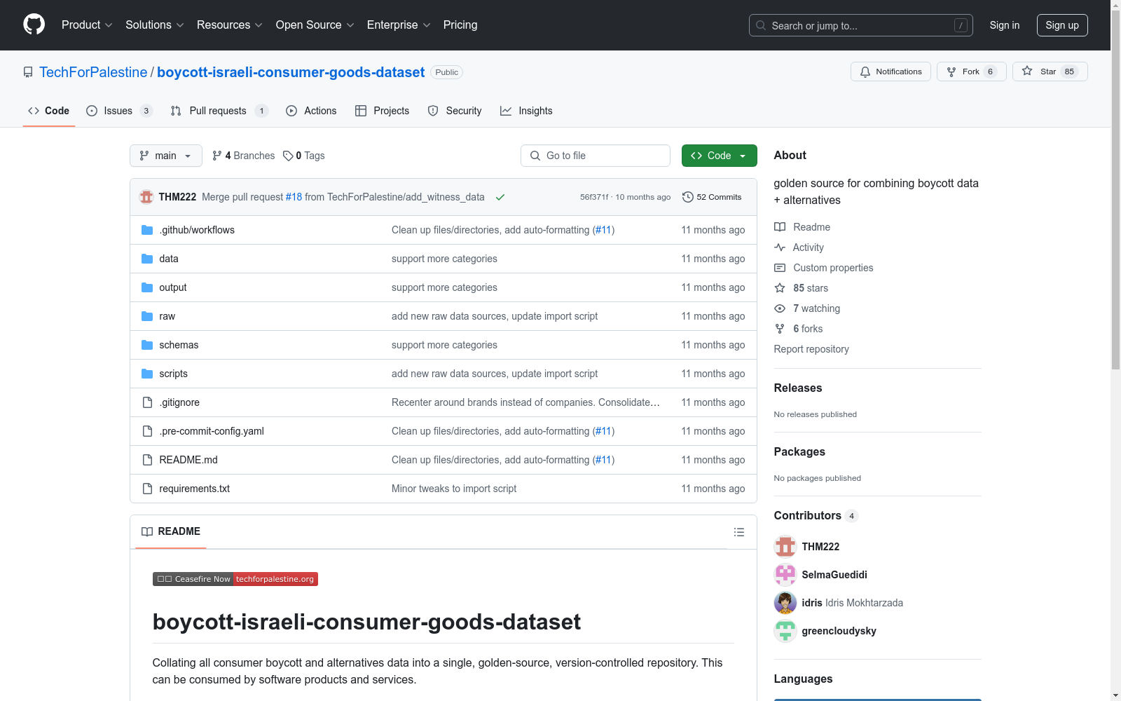Select the README tab header
Viewport: 1121px width, 701px height.
171,531
